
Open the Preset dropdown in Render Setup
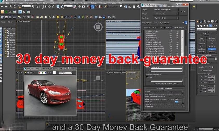[x=166, y=14]
